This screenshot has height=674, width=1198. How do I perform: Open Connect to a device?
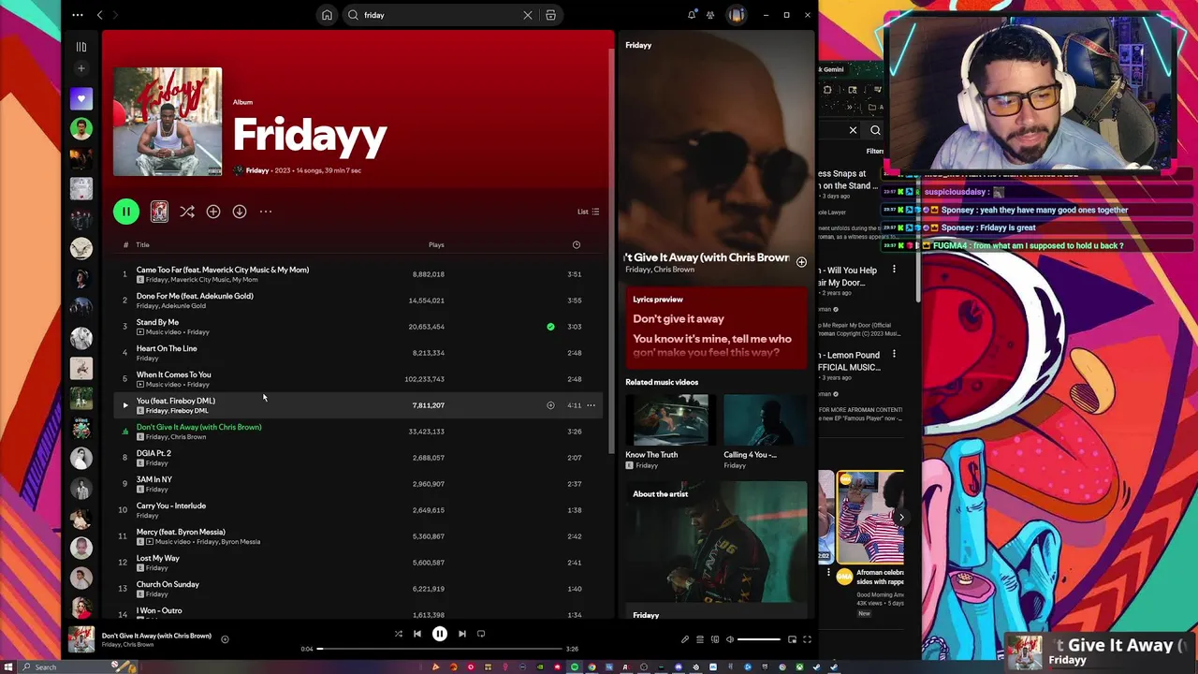[x=715, y=639]
